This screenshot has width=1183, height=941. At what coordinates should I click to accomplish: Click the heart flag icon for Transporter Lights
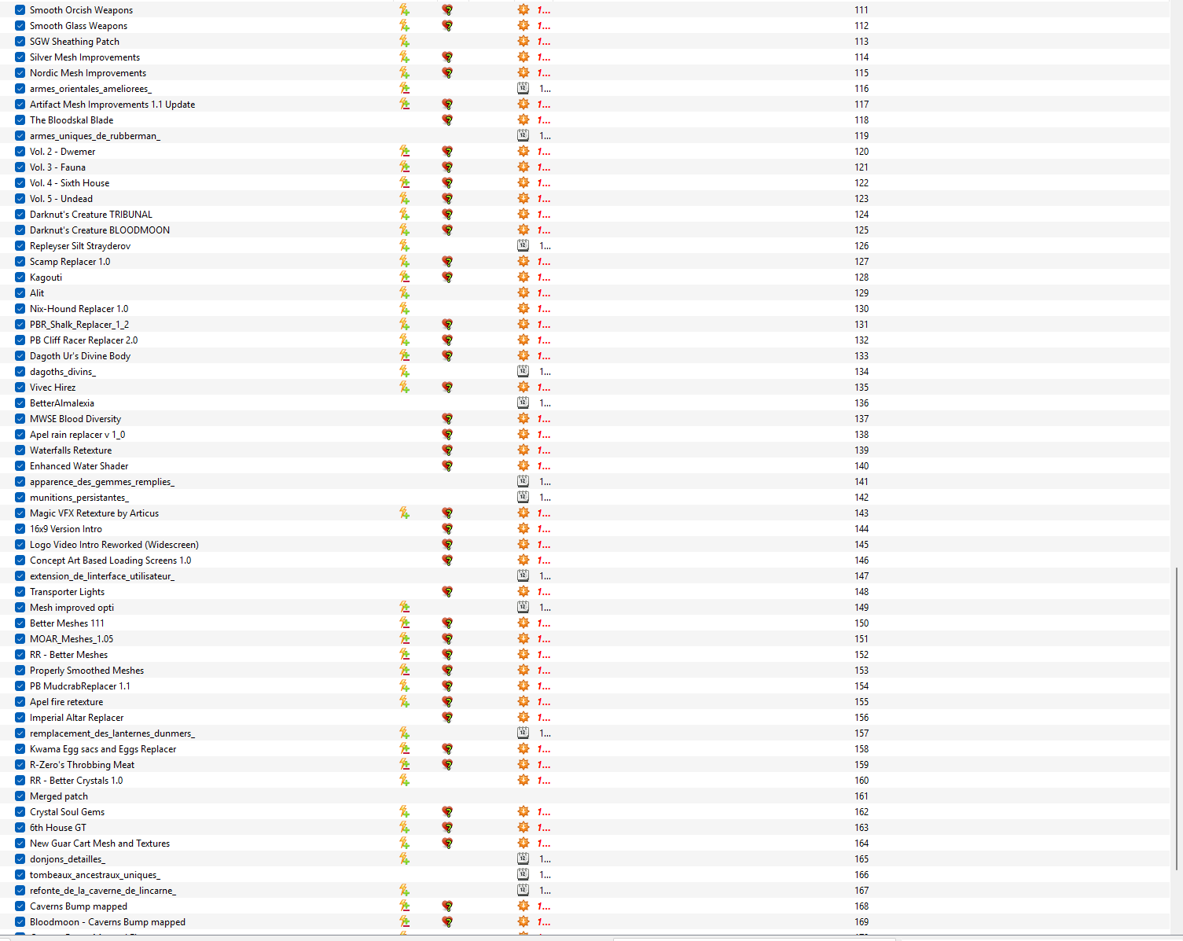pos(447,592)
